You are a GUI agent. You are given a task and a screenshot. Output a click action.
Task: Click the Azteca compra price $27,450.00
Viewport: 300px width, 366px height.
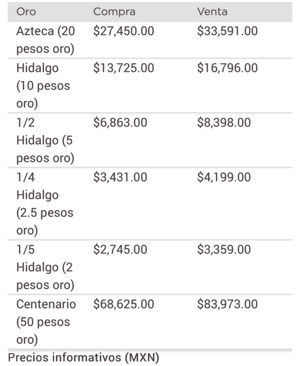click(x=124, y=31)
